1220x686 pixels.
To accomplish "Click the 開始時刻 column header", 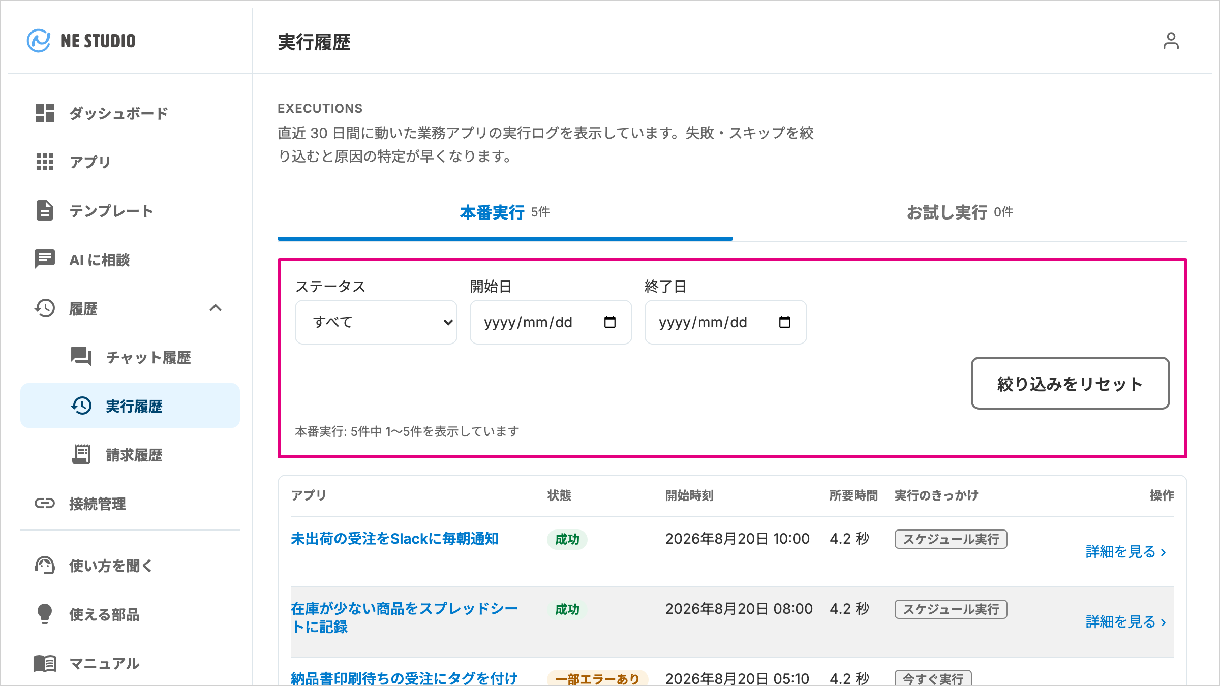I will click(689, 495).
